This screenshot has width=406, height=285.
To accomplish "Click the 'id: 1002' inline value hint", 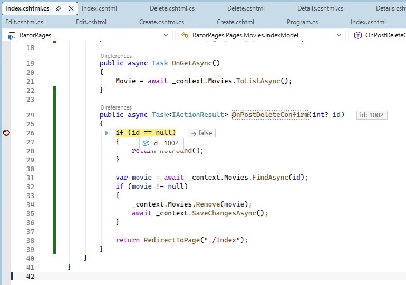I will tap(372, 115).
